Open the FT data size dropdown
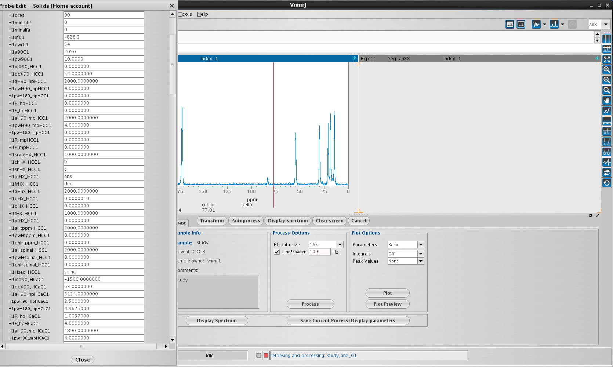The image size is (613, 367). coord(340,244)
